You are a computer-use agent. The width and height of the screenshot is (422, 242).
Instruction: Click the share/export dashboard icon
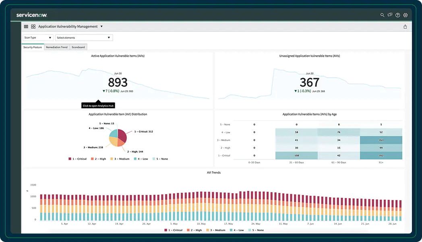coord(405,26)
